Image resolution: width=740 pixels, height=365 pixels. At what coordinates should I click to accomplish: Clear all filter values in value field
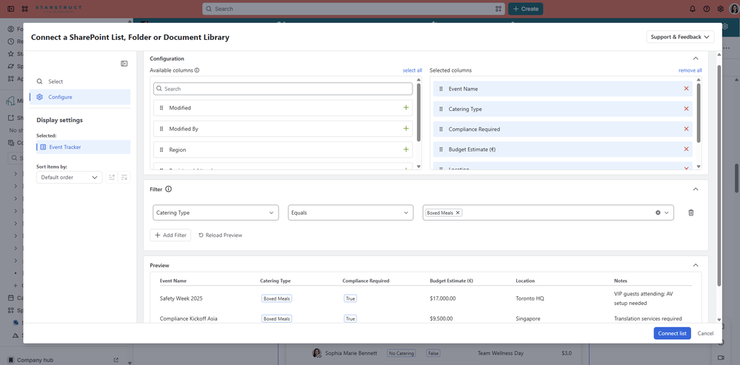tap(658, 212)
